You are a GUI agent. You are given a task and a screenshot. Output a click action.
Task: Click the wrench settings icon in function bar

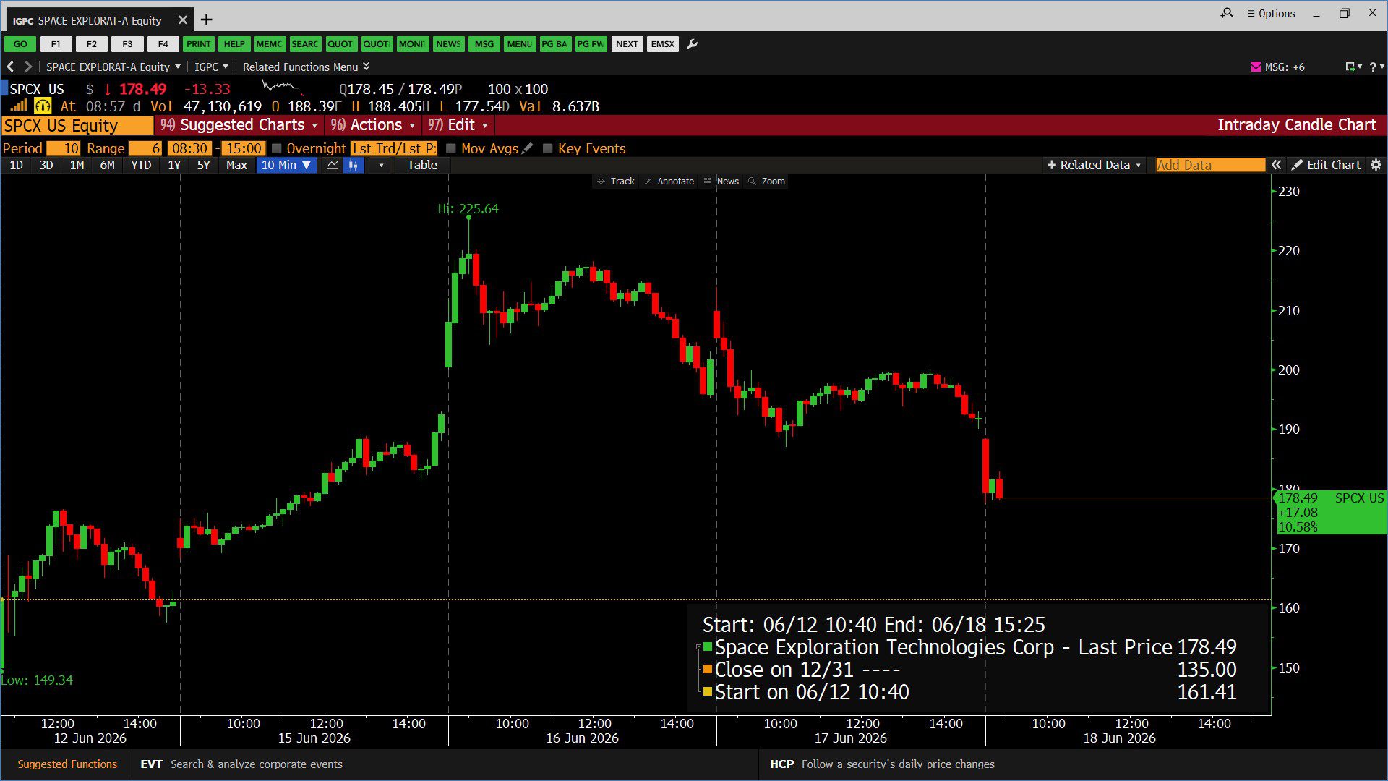coord(692,44)
